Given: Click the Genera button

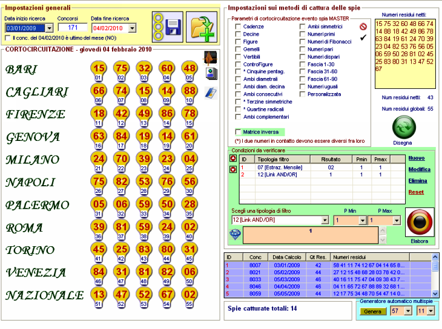Looking at the screenshot, I should click(372, 311).
